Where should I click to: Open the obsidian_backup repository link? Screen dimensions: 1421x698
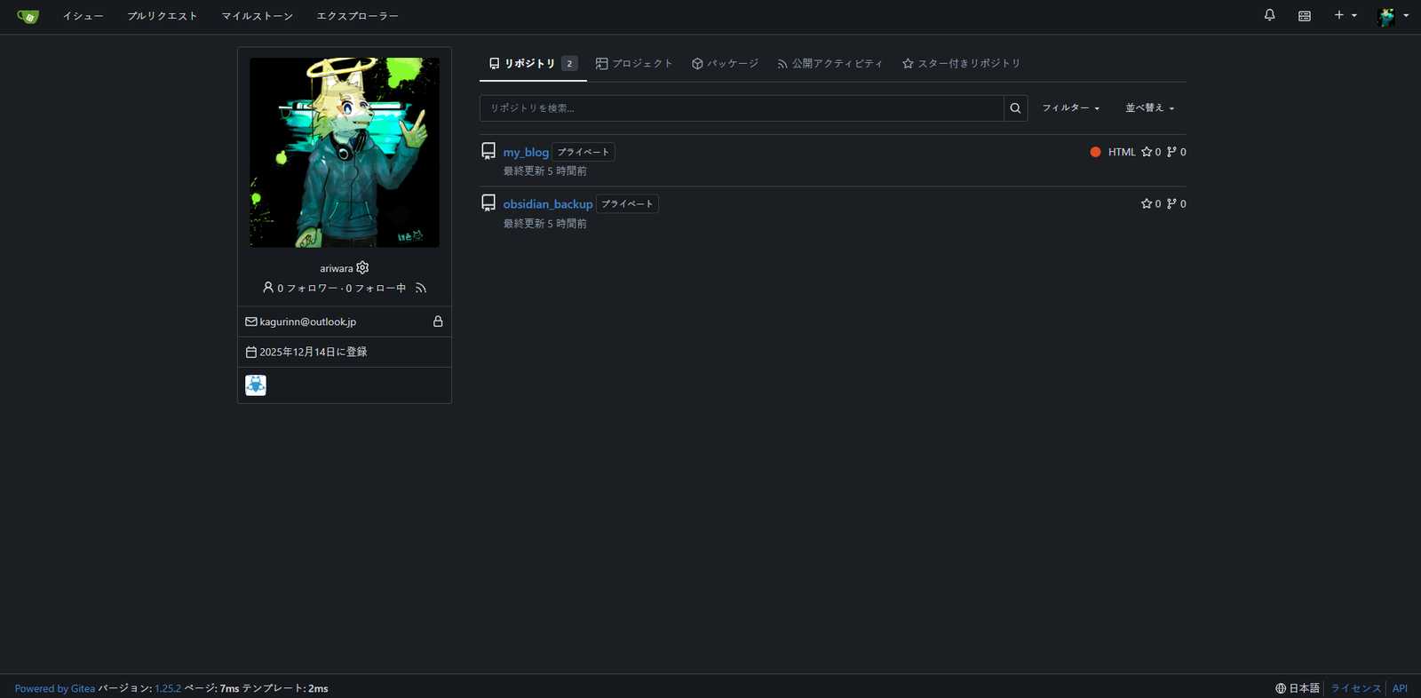click(547, 204)
